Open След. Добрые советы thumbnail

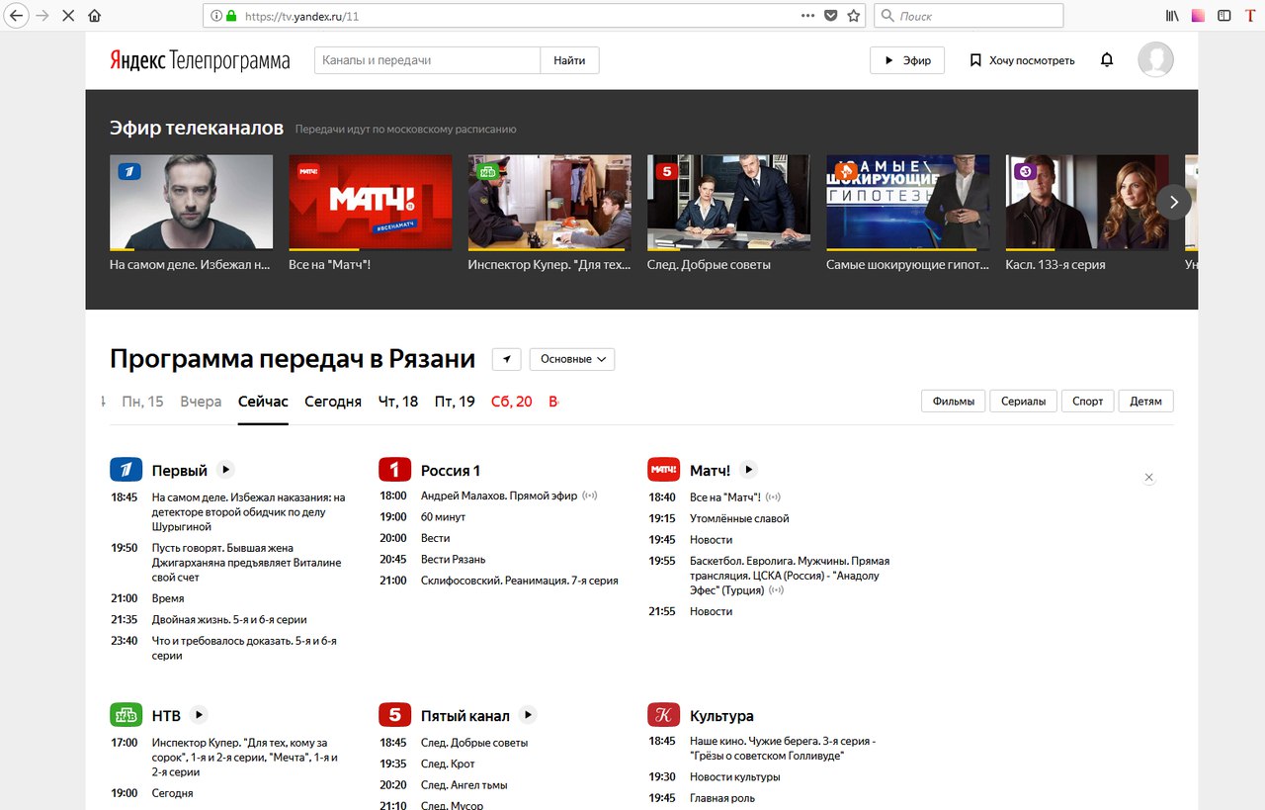(x=728, y=203)
